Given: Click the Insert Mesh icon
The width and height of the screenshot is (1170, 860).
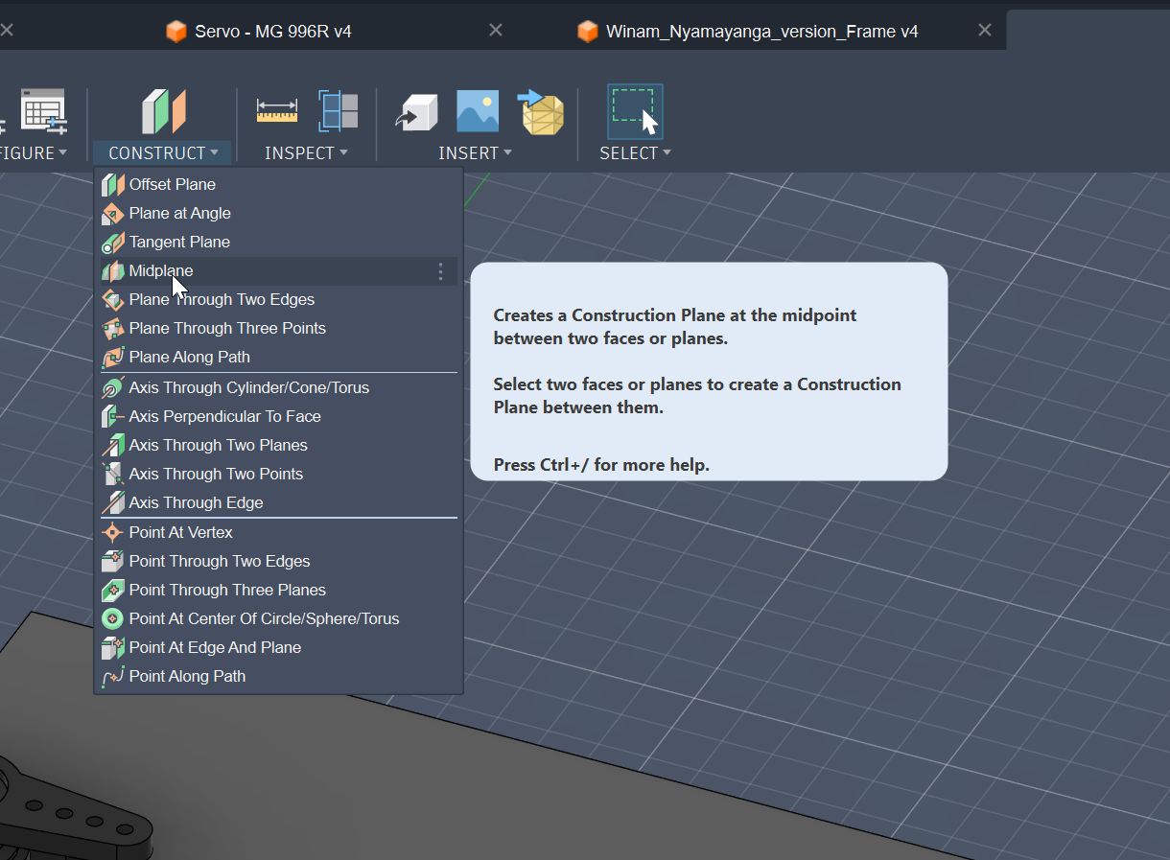Looking at the screenshot, I should coord(541,112).
